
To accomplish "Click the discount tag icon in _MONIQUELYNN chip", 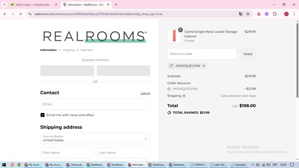I will (171, 66).
